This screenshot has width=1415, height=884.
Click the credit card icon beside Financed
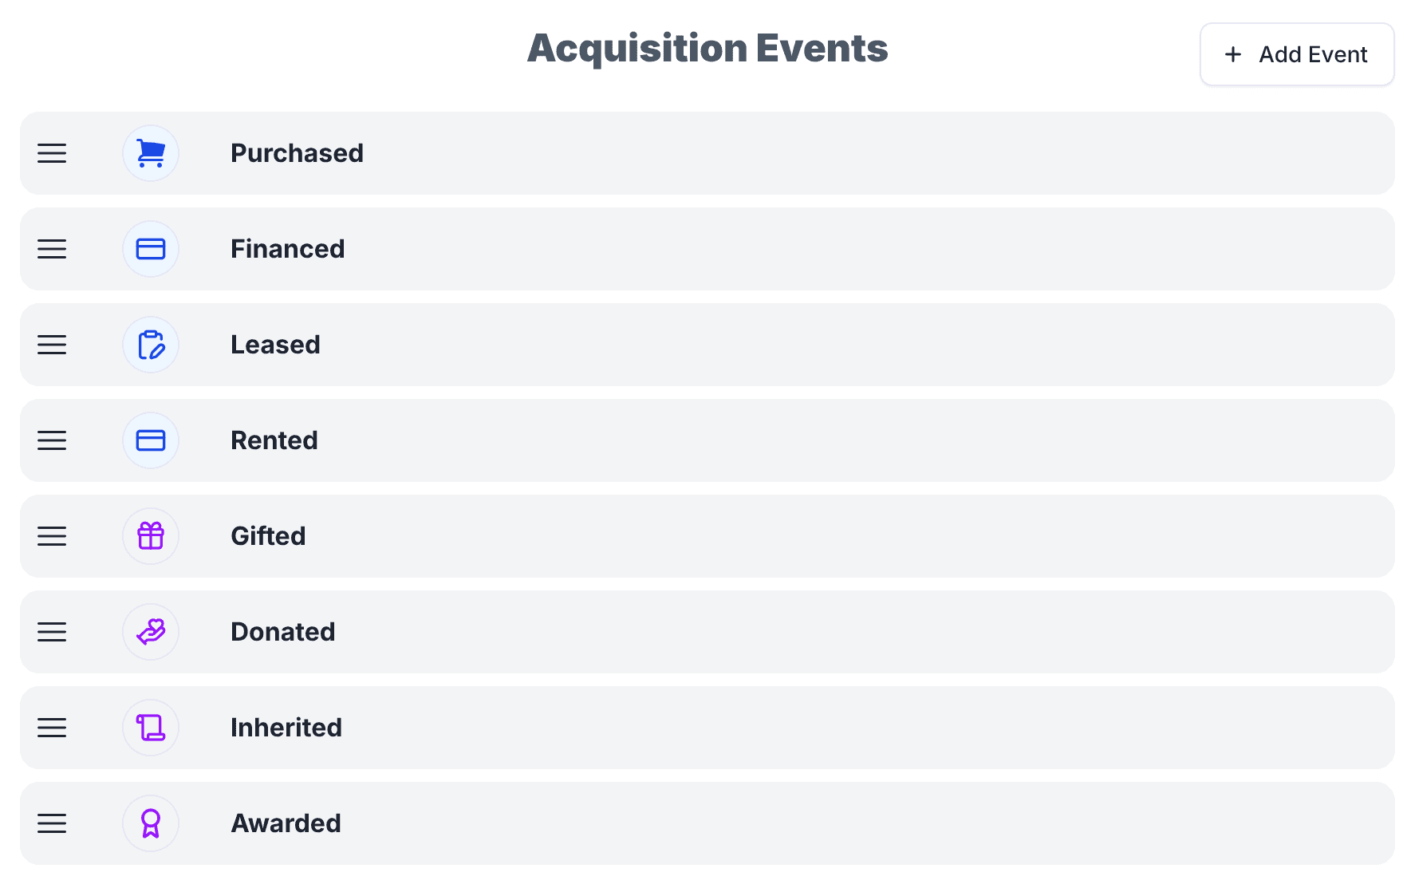pyautogui.click(x=151, y=249)
